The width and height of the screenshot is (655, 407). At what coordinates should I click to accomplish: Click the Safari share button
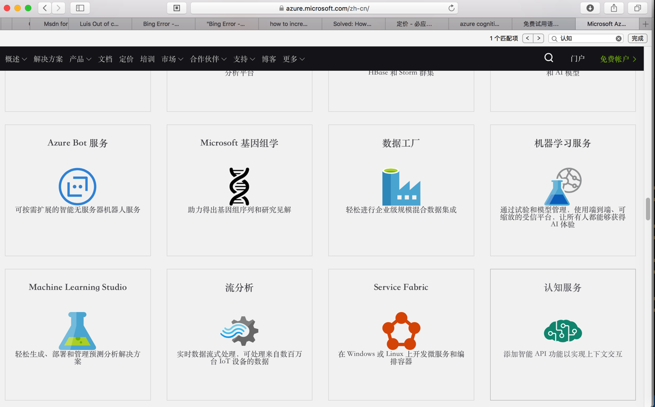click(614, 8)
